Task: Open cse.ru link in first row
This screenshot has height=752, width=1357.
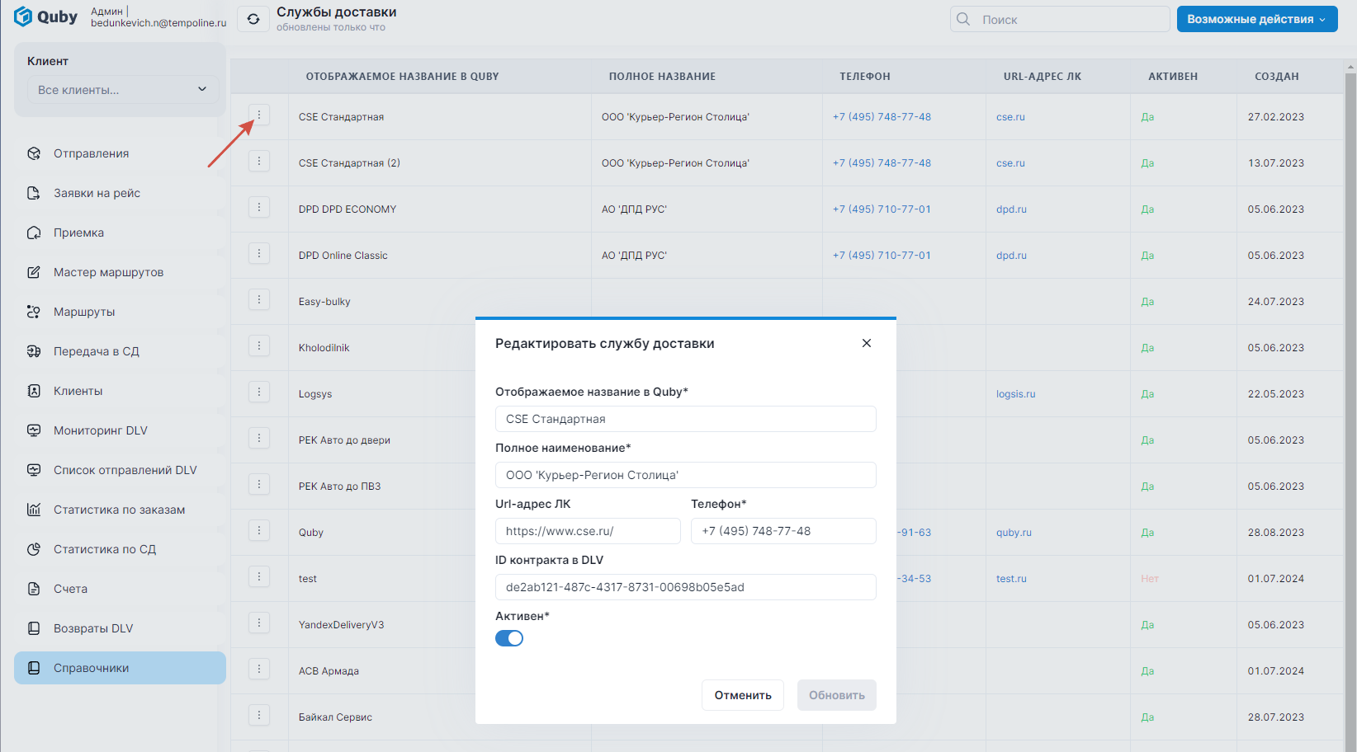Action: (1010, 117)
